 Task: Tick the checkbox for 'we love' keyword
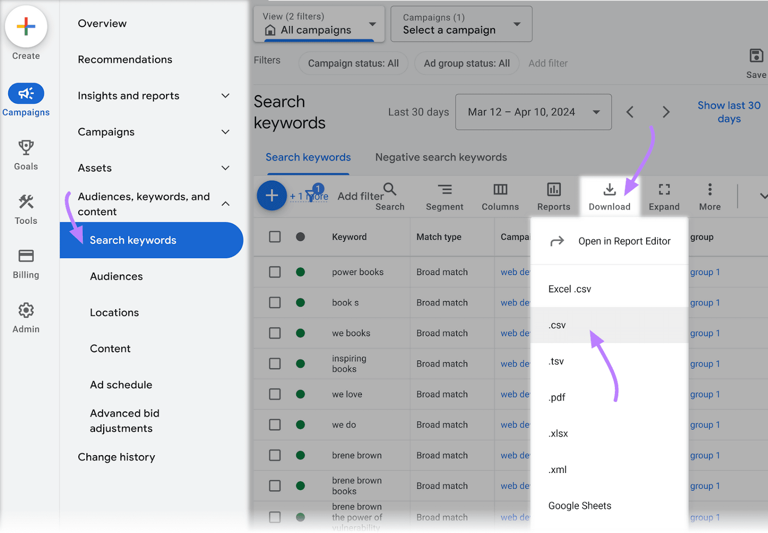tap(275, 394)
